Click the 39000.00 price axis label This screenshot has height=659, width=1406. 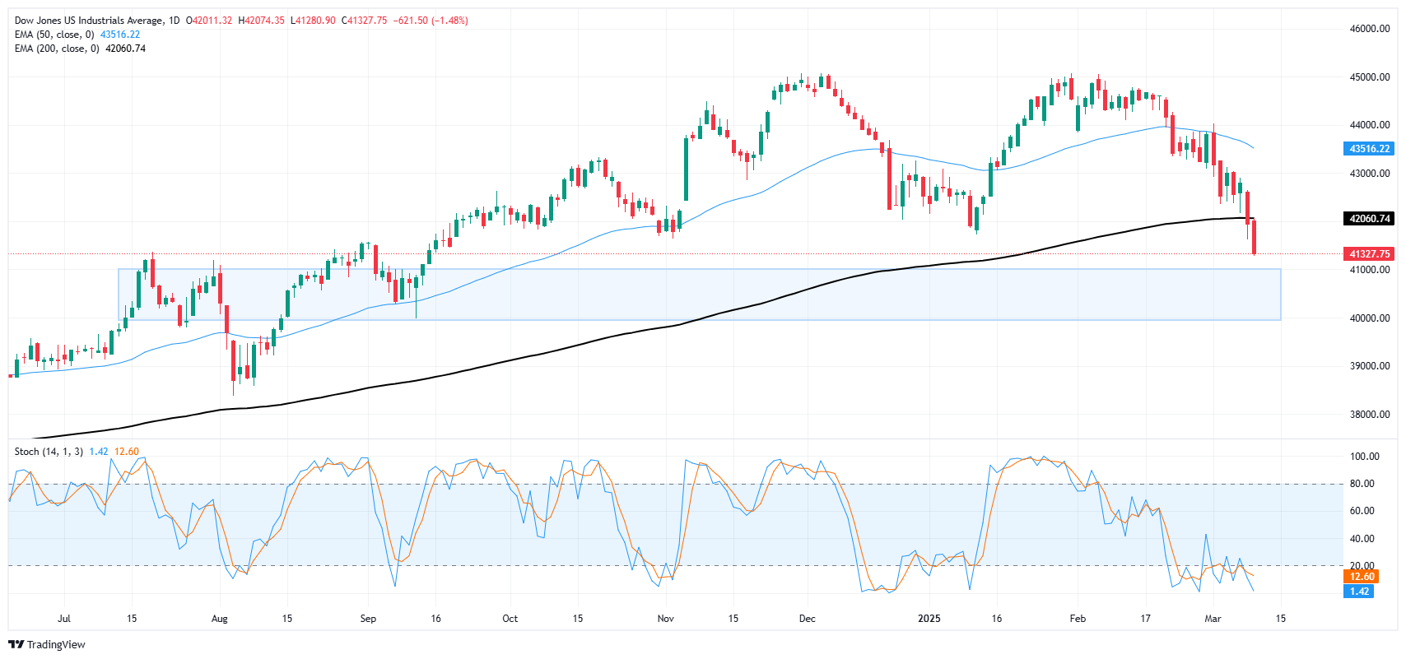click(1370, 366)
